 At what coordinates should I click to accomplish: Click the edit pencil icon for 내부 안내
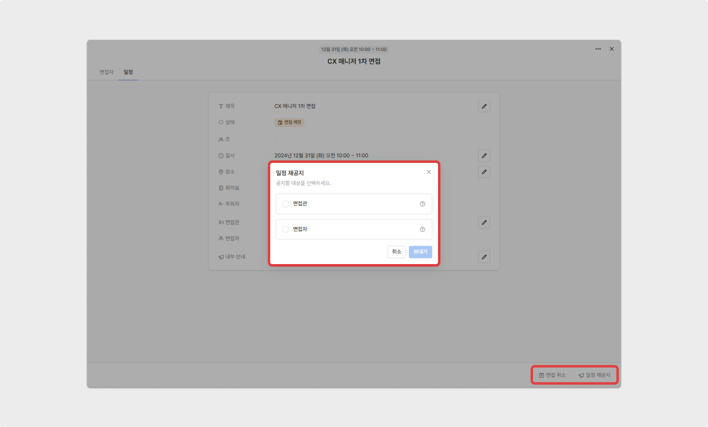[484, 257]
